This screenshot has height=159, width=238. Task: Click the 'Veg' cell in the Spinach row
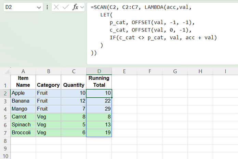pos(49,125)
